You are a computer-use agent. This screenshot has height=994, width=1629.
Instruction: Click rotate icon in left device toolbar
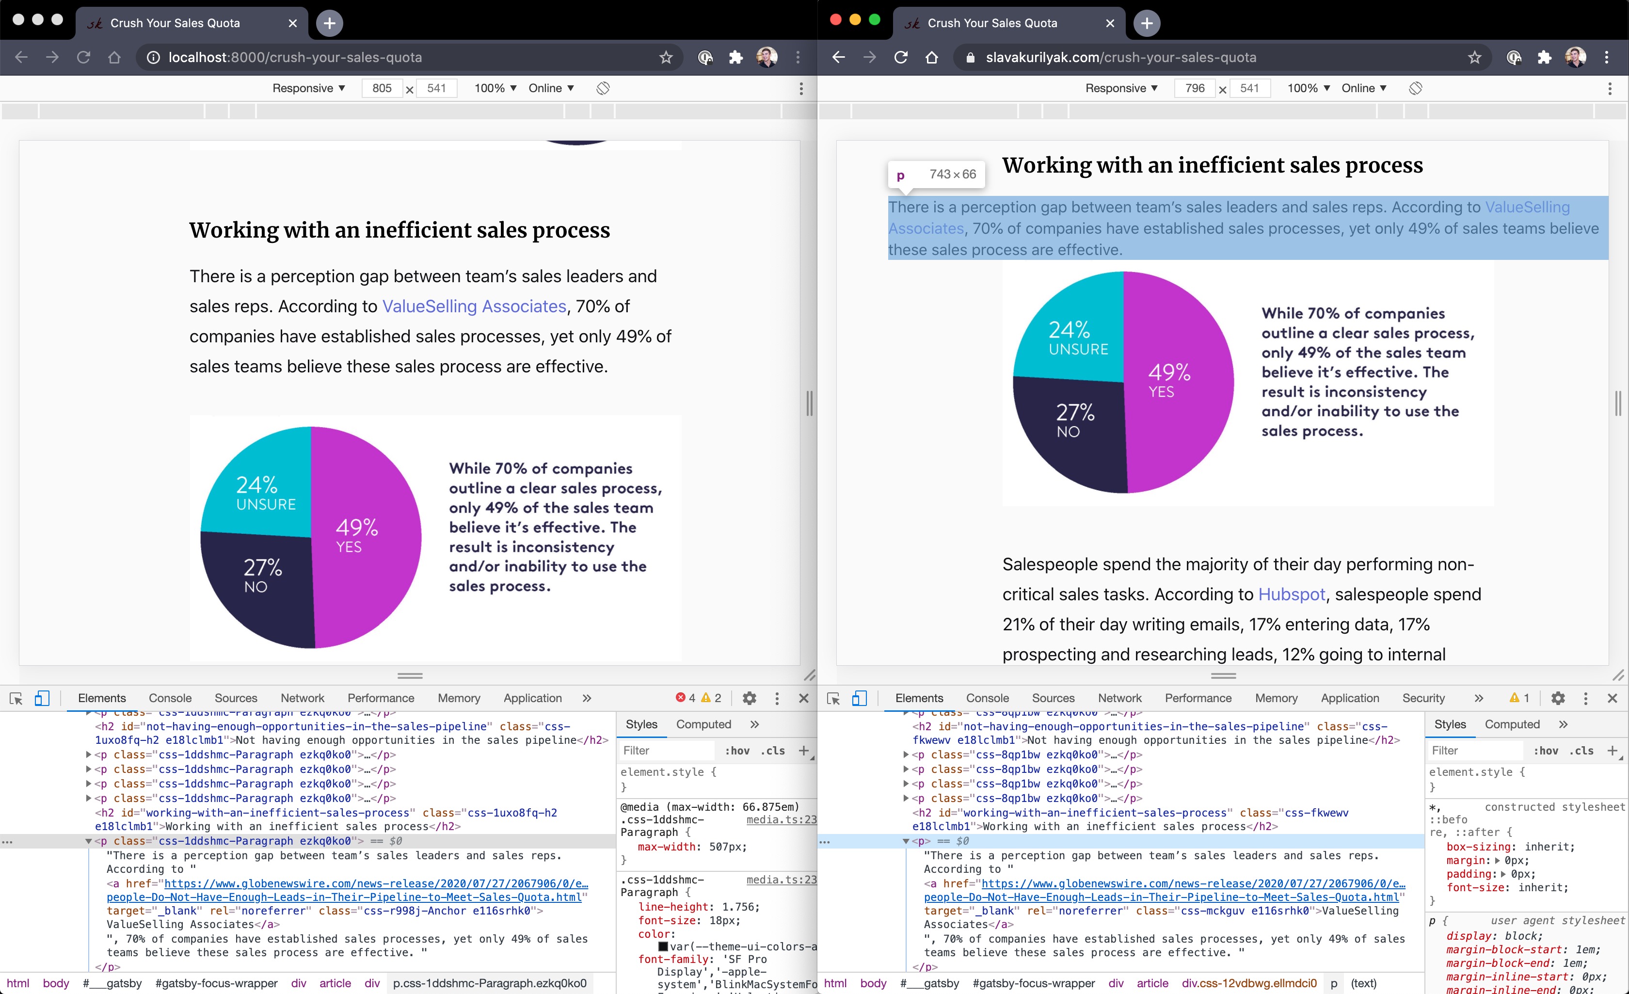pos(603,88)
